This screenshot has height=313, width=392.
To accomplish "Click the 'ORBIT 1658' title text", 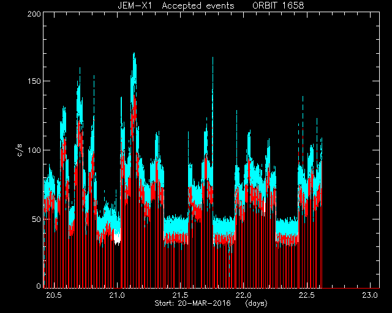I will pyautogui.click(x=278, y=6).
